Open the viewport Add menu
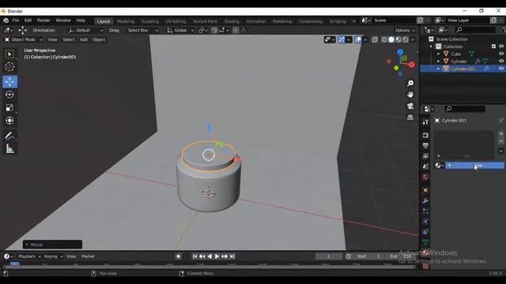The image size is (506, 284). [x=84, y=39]
